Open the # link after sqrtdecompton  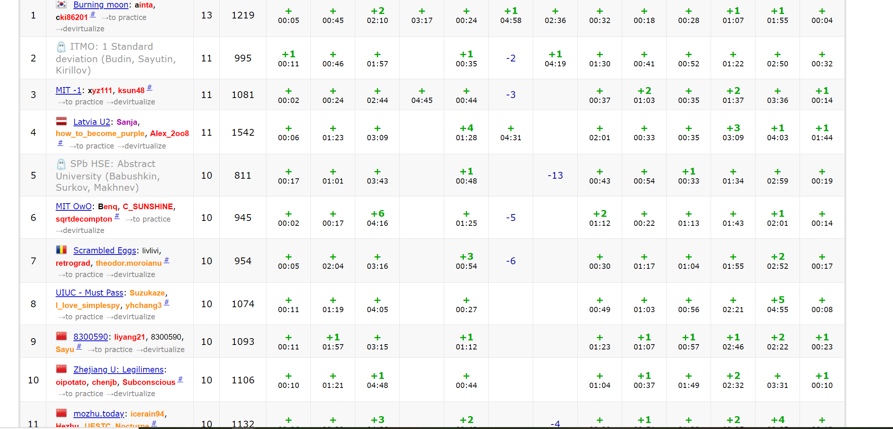[x=117, y=216]
